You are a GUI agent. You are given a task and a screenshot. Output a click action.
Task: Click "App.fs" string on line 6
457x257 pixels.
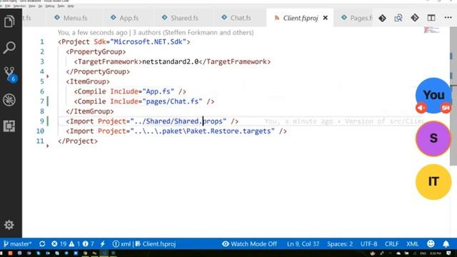coord(158,91)
